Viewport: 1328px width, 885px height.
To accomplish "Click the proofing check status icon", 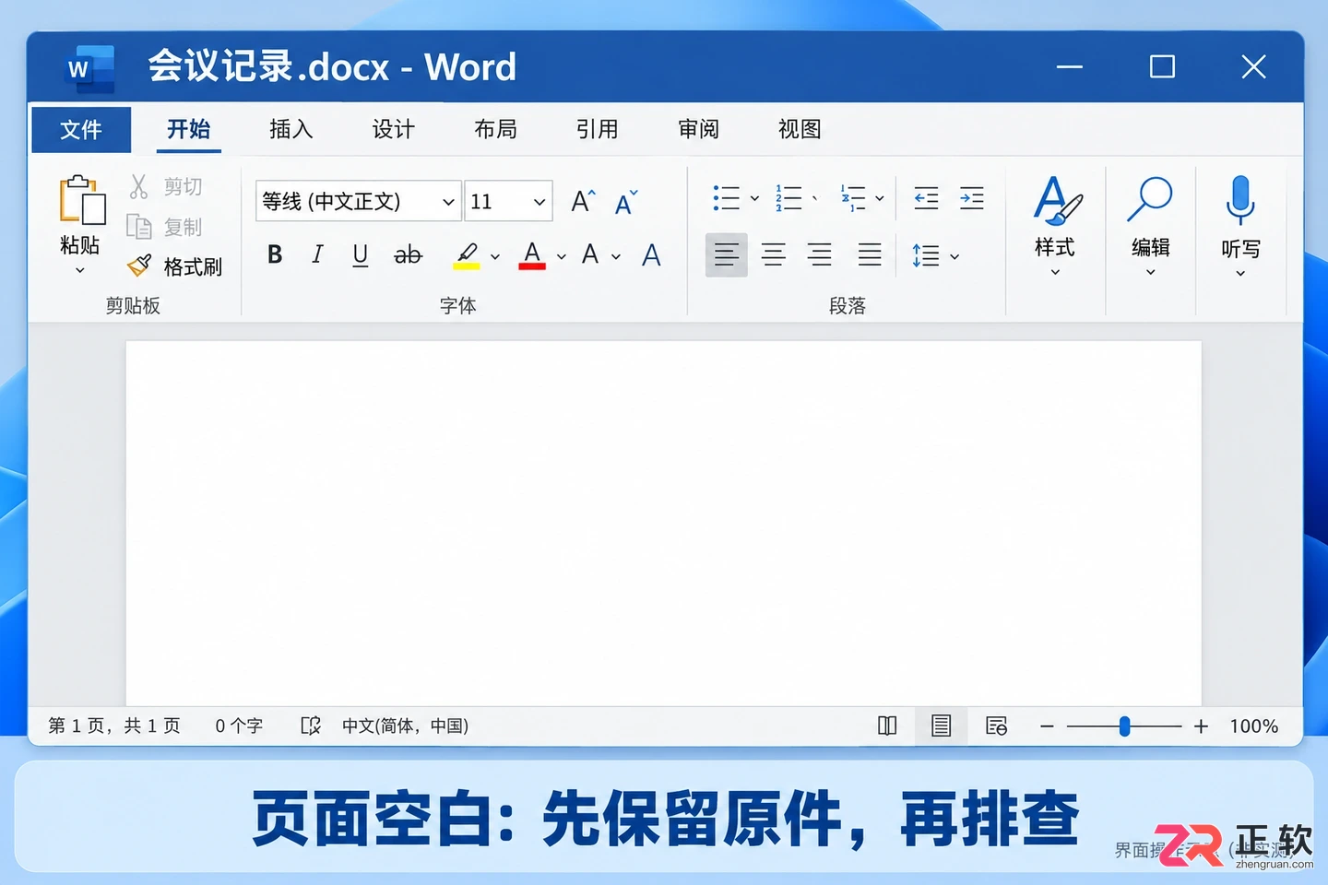I will click(311, 726).
